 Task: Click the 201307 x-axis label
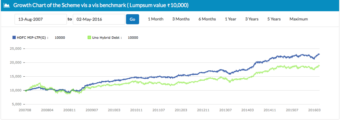coord(225,110)
